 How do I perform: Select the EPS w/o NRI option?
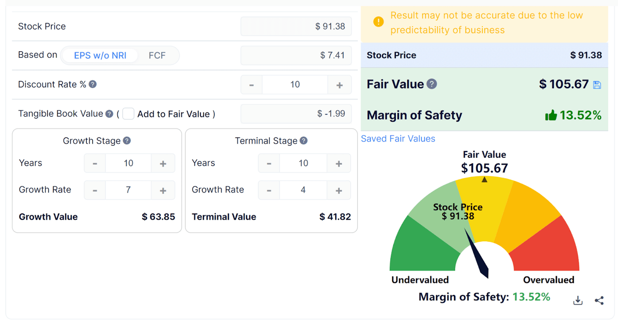(x=100, y=55)
